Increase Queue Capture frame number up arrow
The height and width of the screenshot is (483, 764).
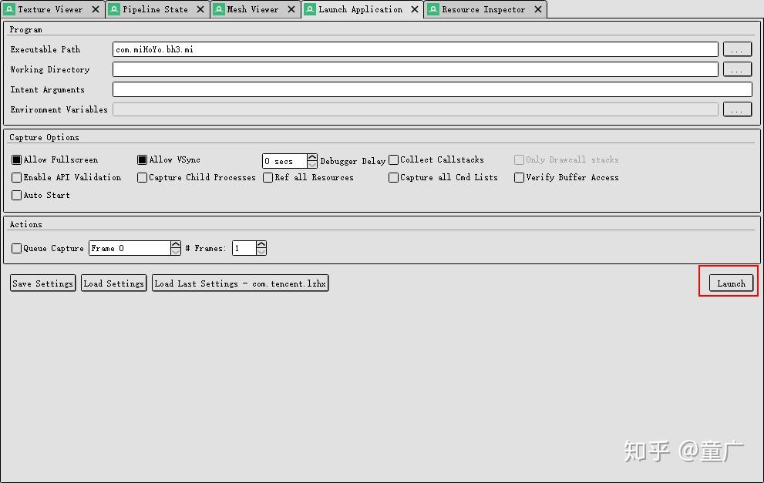click(x=176, y=244)
